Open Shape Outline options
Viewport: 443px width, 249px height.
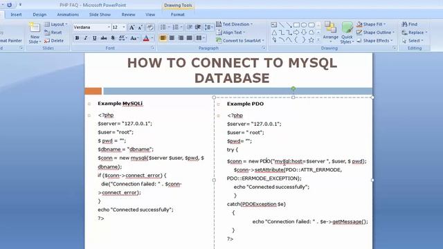pos(375,33)
